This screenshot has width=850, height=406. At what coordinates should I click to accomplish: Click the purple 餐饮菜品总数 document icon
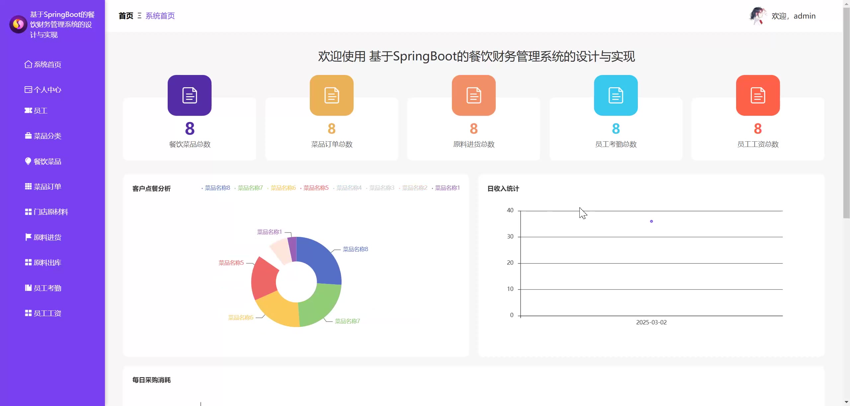[x=190, y=96]
